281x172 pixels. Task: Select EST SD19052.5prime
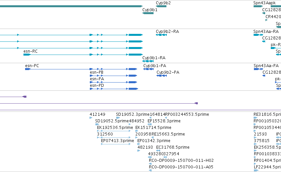click(112, 121)
